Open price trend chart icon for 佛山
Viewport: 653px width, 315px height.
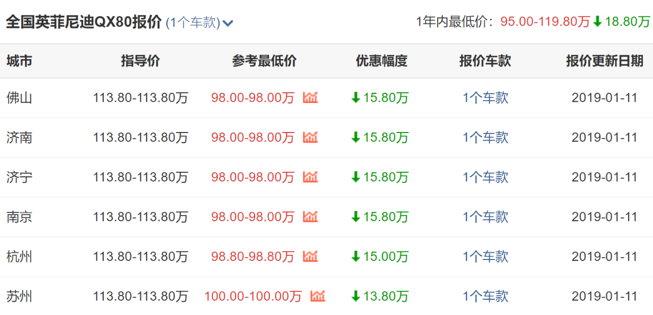click(x=310, y=97)
